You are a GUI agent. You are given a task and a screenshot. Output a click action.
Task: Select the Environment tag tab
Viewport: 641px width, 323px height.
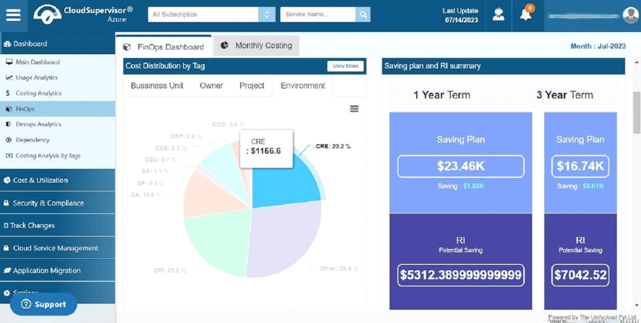pos(303,86)
